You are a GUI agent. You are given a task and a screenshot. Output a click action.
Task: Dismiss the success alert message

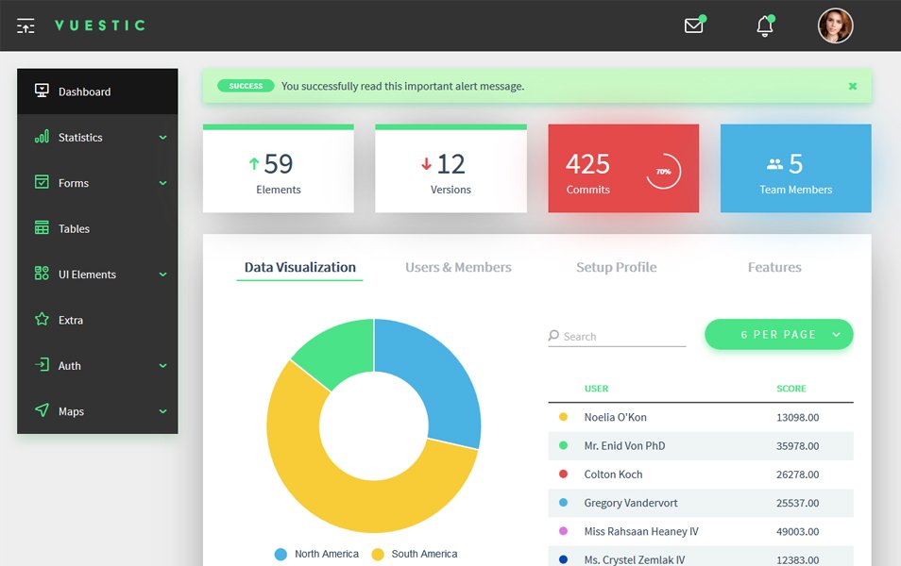click(x=853, y=86)
